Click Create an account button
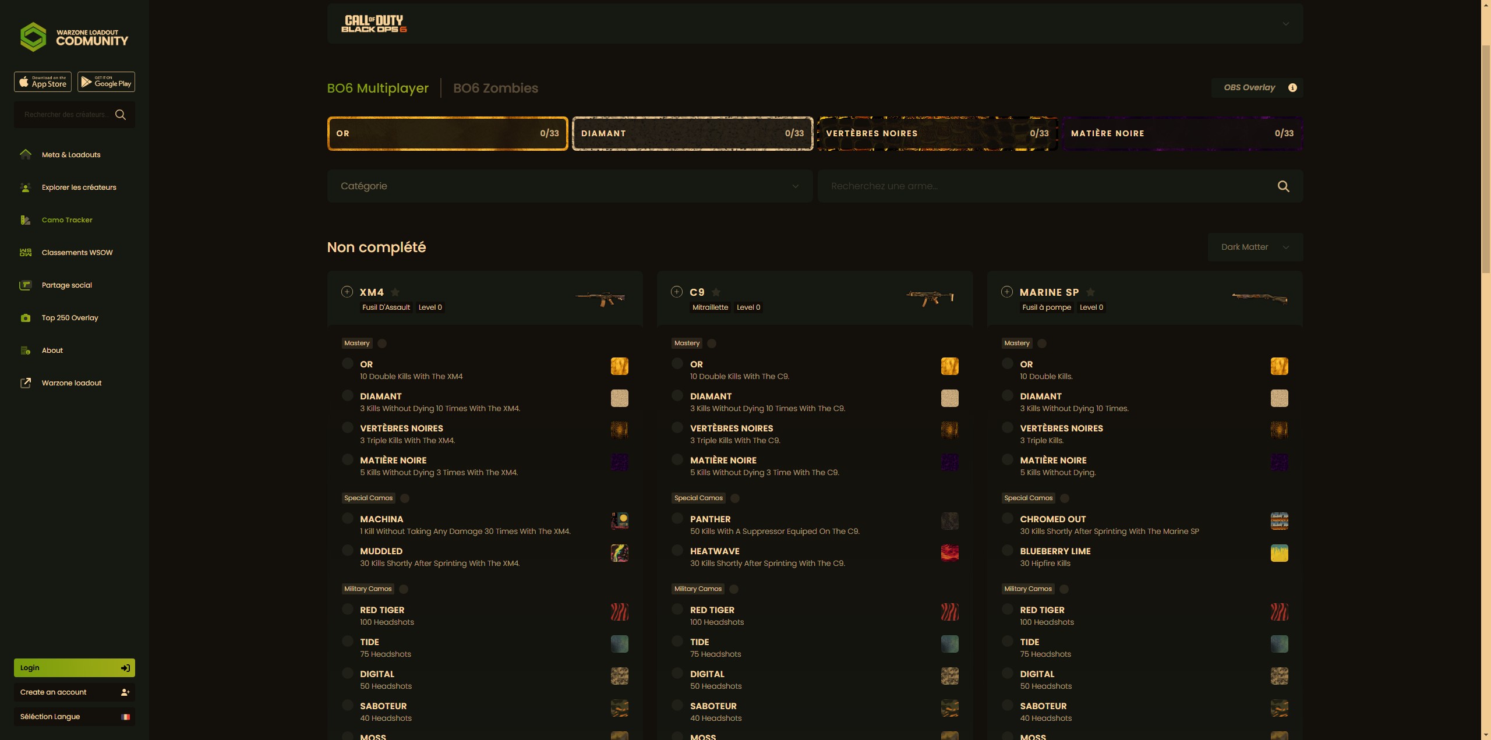 [74, 692]
